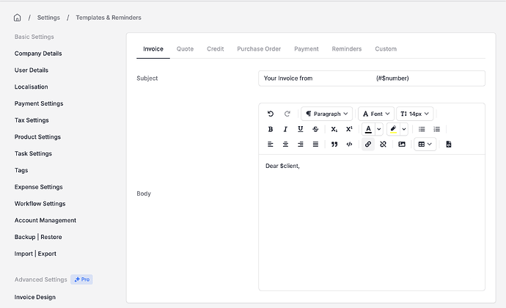Expand highlight color picker arrow
Viewport: 506px width, 308px height.
point(404,129)
